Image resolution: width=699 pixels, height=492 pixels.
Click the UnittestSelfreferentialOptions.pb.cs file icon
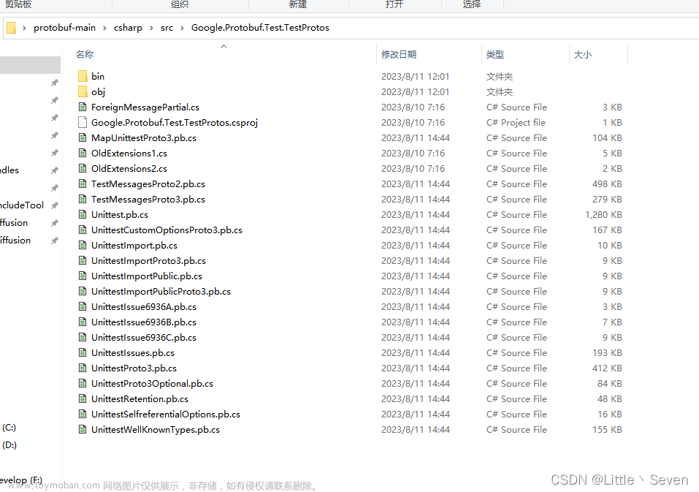(83, 415)
